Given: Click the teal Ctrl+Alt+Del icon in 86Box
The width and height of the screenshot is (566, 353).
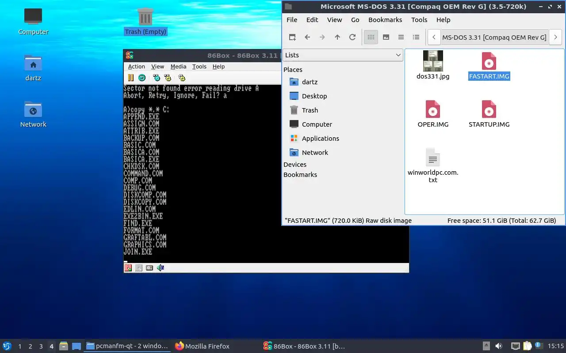Looking at the screenshot, I should pyautogui.click(x=157, y=78).
